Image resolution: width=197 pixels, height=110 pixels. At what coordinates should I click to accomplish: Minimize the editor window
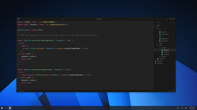[167, 19]
